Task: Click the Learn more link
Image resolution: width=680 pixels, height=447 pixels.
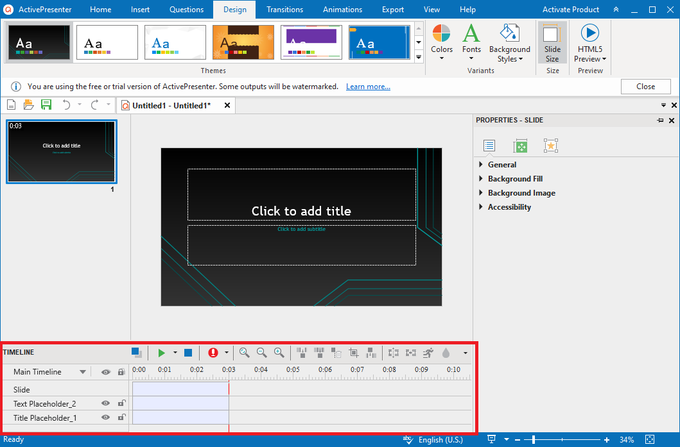Action: click(x=368, y=87)
